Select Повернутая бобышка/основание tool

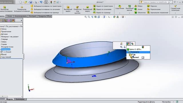22,9
